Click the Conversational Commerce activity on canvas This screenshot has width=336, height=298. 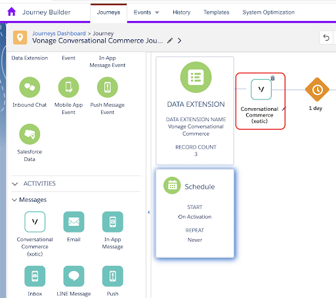[x=261, y=90]
